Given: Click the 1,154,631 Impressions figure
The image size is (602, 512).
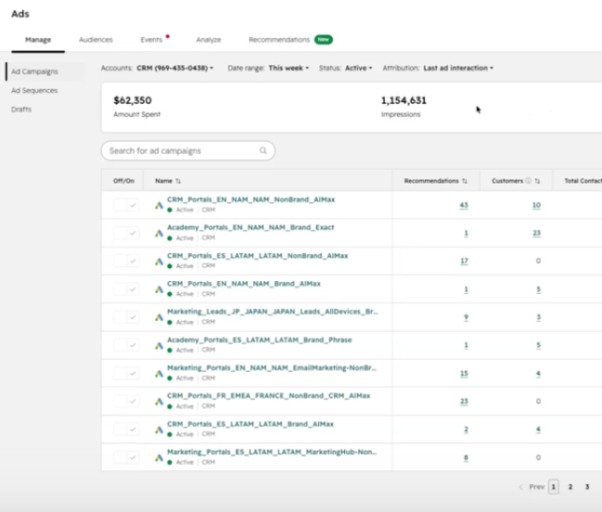Looking at the screenshot, I should tap(403, 100).
